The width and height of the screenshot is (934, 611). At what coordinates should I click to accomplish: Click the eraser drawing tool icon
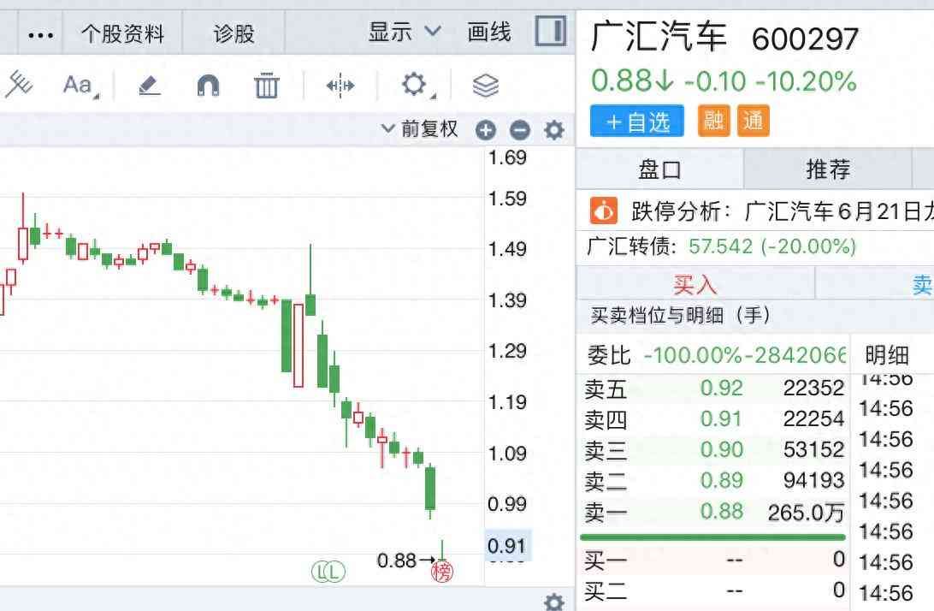click(150, 85)
